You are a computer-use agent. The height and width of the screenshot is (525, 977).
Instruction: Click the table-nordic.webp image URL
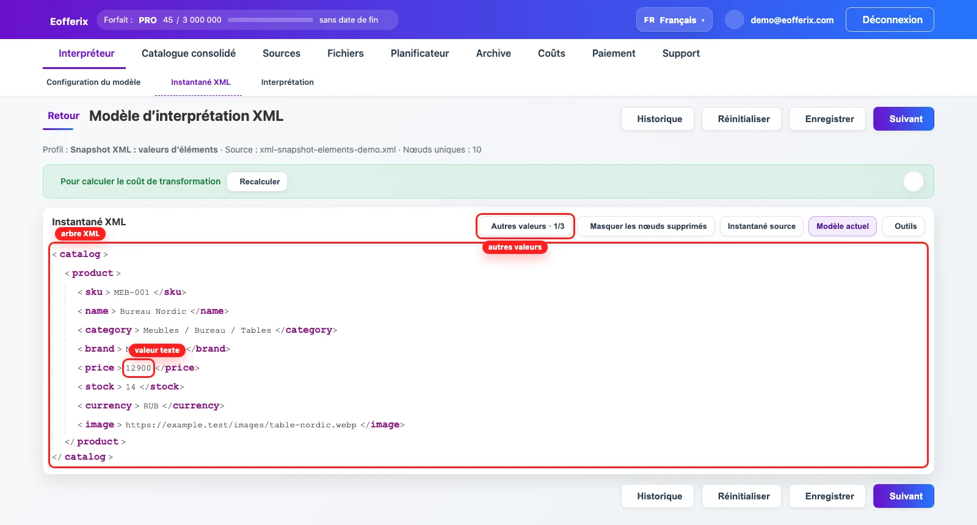(241, 425)
